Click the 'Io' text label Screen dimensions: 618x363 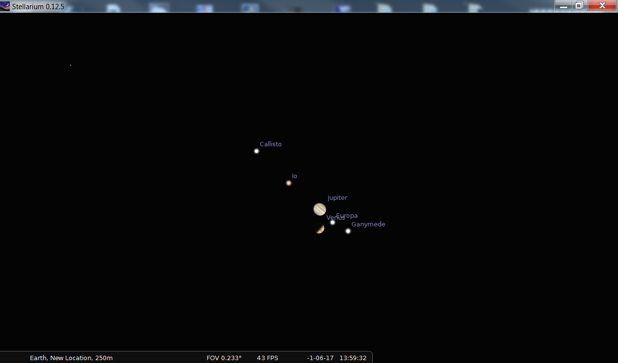295,176
